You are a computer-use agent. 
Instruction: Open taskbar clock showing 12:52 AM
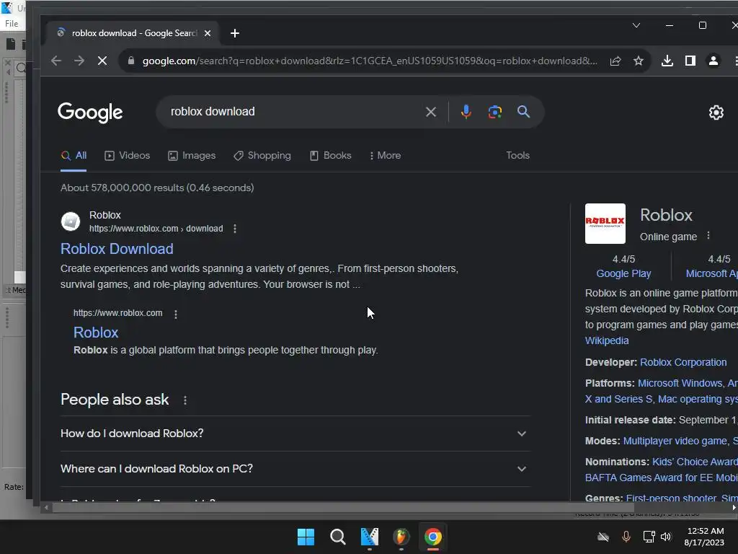[705, 537]
